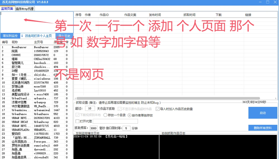
Task: Toggle the 导入时加入作品历史数量 checkbox
Action: [x=158, y=109]
